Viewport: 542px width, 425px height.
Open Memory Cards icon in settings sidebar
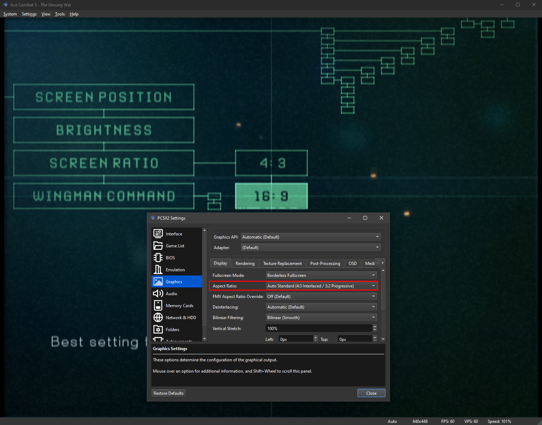click(158, 305)
